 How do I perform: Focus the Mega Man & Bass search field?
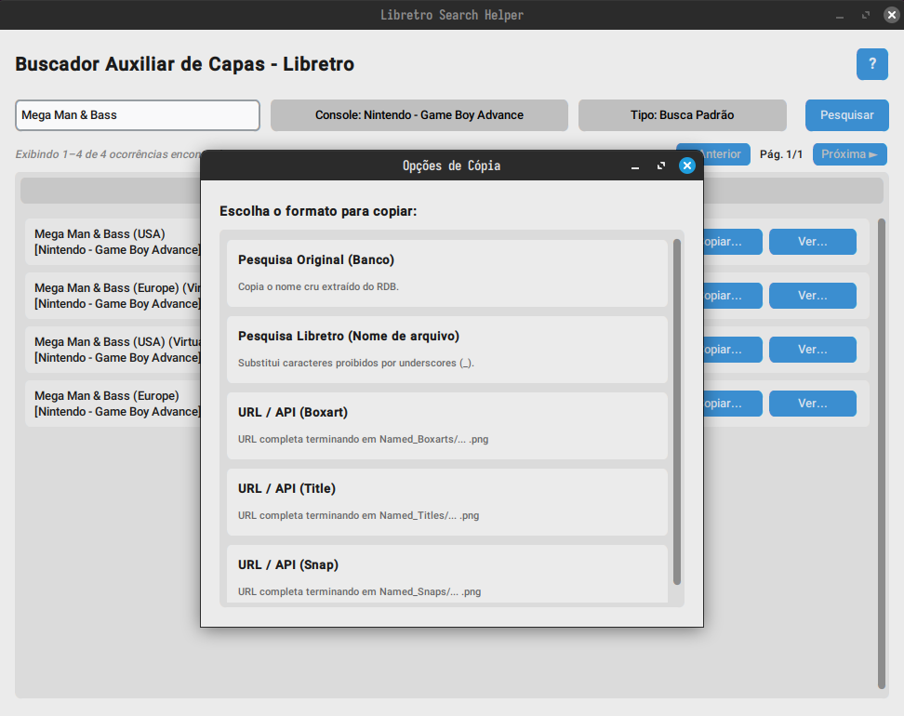[x=138, y=115]
